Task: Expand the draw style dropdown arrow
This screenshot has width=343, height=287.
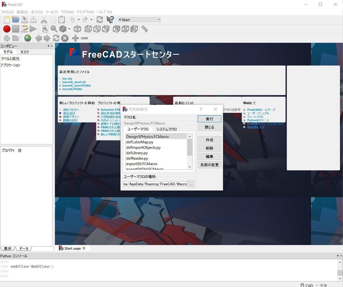Action: pyautogui.click(x=69, y=29)
